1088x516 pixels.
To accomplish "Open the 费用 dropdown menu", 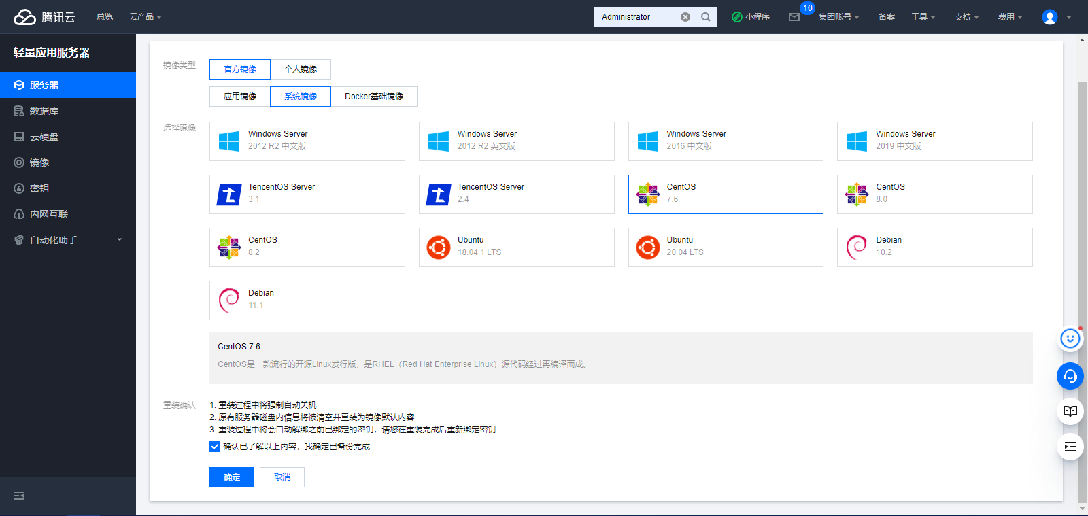I will coord(1010,17).
